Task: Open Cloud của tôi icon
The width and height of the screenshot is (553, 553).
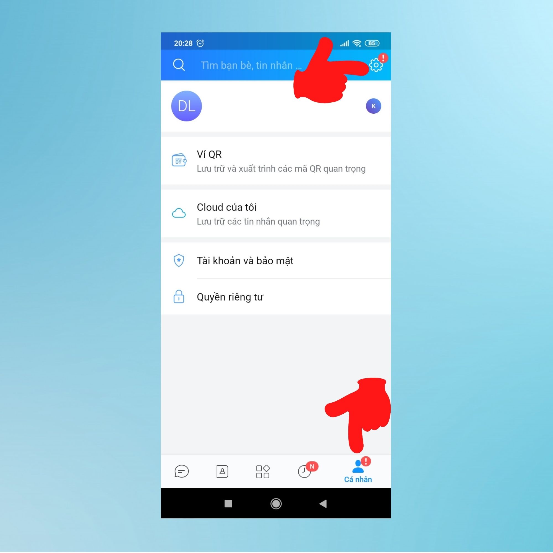Action: (179, 212)
